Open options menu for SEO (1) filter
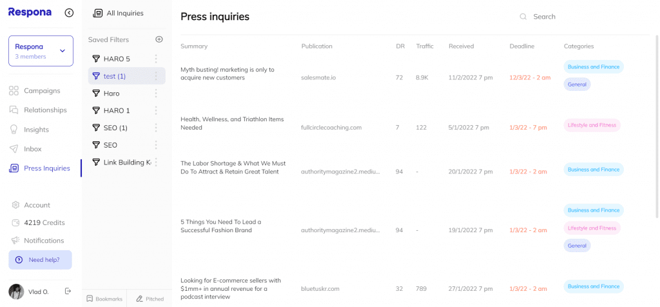Screen dimensions: 660x307 pyautogui.click(x=156, y=128)
